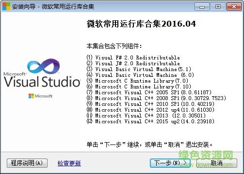Click the window title 安装向导 - 微软常用运行库合集
Viewport: 244px width, 174px height.
tap(53, 7)
